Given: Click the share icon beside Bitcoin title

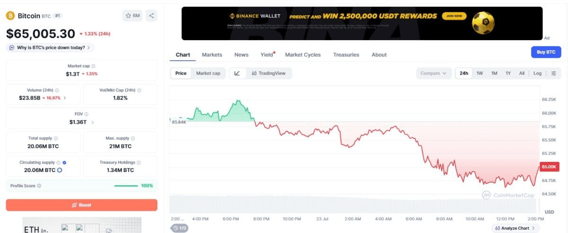Looking at the screenshot, I should 151,16.
